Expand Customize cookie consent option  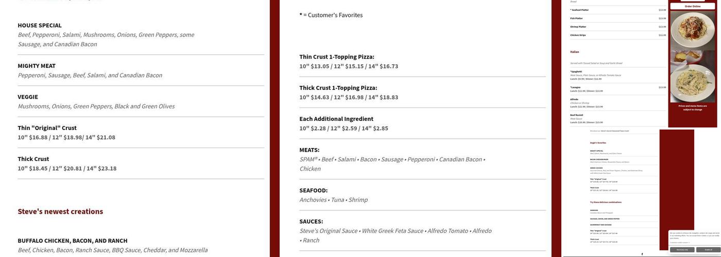coord(680,243)
